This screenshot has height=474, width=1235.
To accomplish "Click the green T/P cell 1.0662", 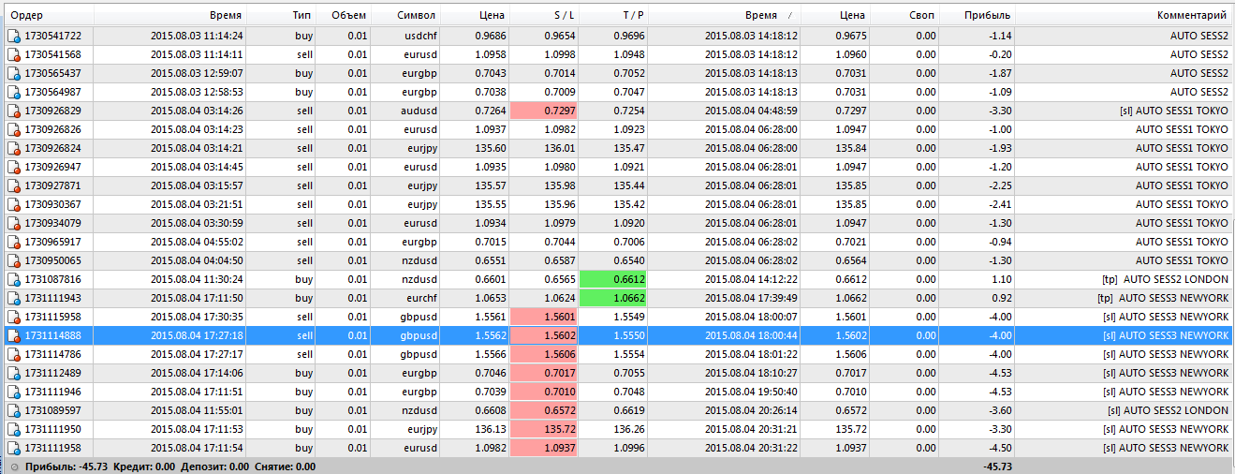I will pyautogui.click(x=614, y=298).
